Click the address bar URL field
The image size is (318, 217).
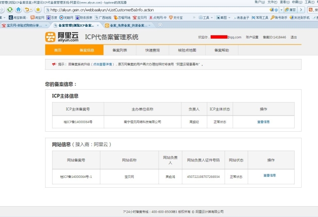156,10
